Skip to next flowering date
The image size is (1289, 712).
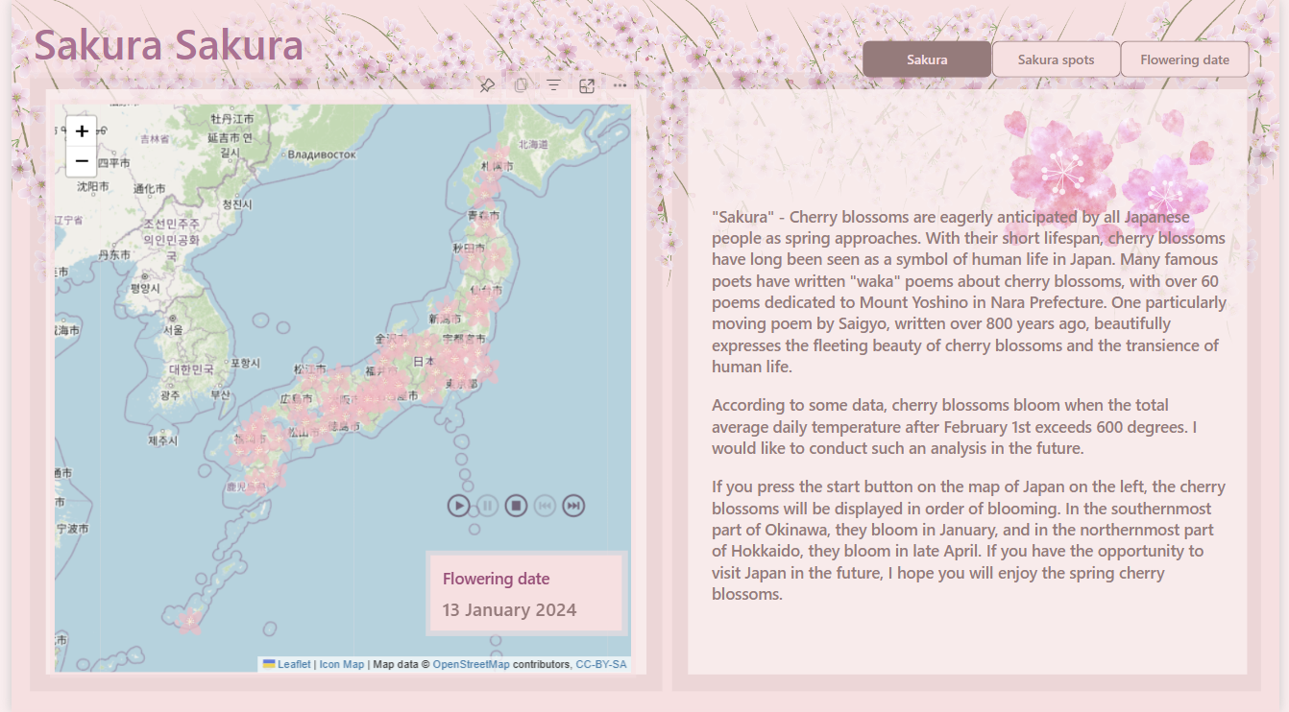pos(573,506)
